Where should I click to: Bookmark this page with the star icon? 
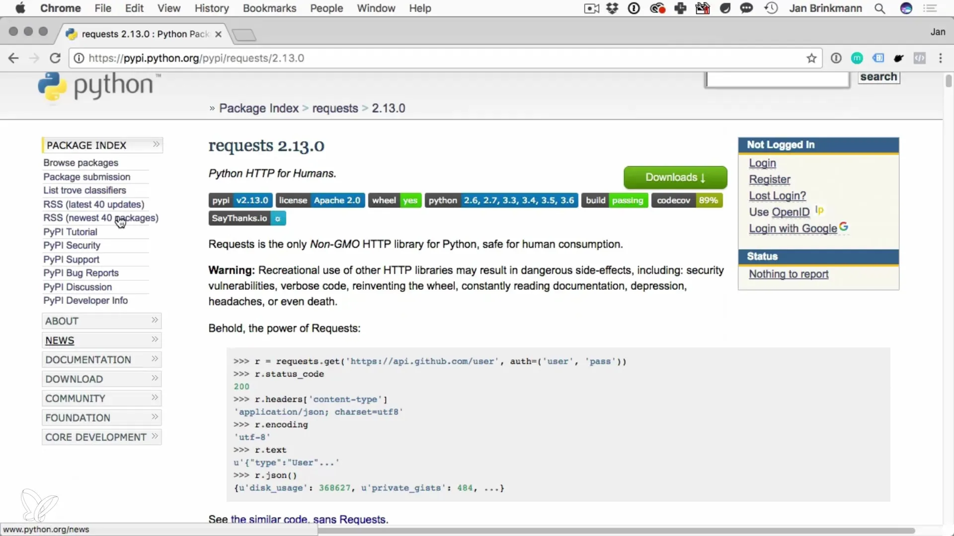click(x=811, y=58)
